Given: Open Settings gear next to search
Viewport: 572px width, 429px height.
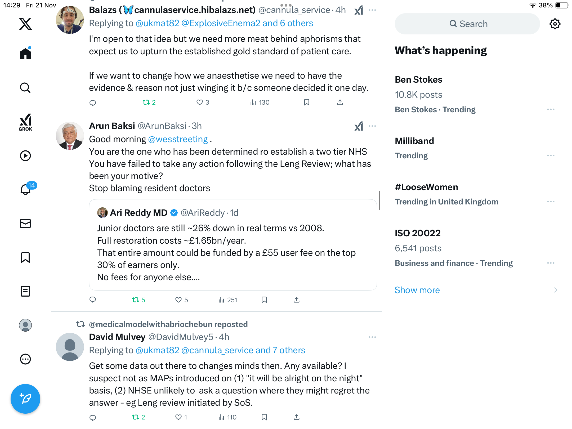Looking at the screenshot, I should 555,24.
